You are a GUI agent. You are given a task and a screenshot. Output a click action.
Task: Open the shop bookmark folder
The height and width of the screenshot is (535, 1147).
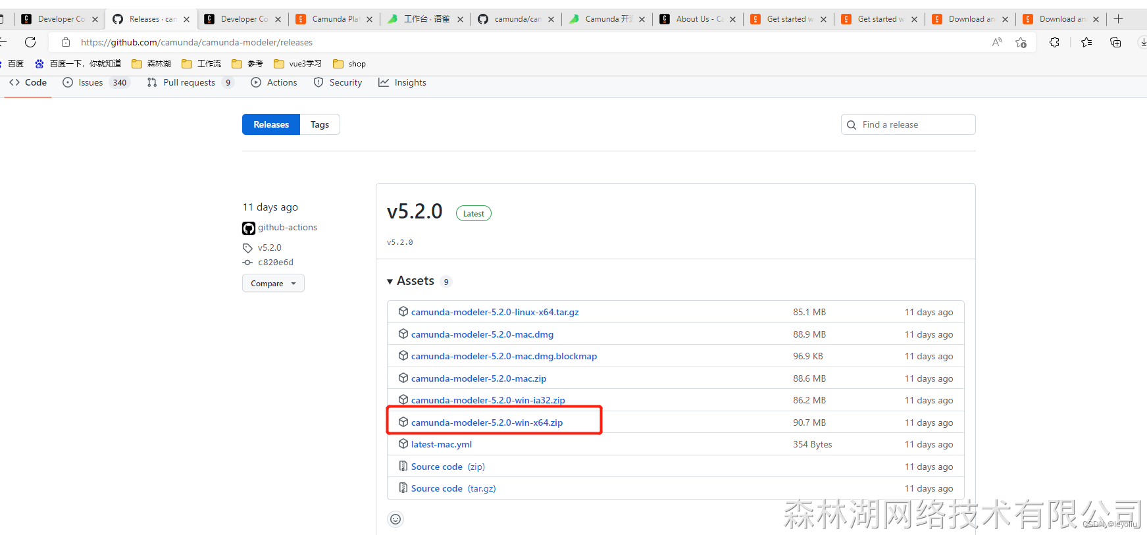click(x=349, y=64)
